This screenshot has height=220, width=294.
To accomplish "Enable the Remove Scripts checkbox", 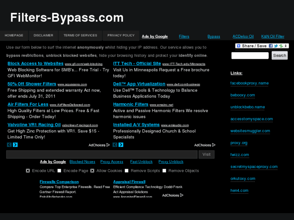I will point(127,171).
